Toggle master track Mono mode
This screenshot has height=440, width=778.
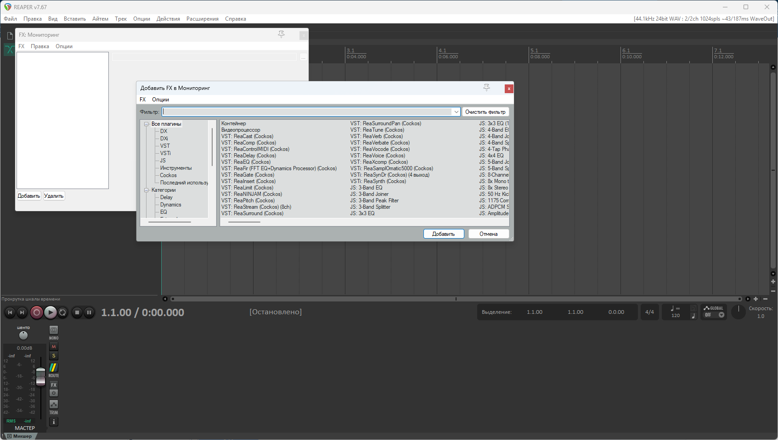click(x=54, y=330)
